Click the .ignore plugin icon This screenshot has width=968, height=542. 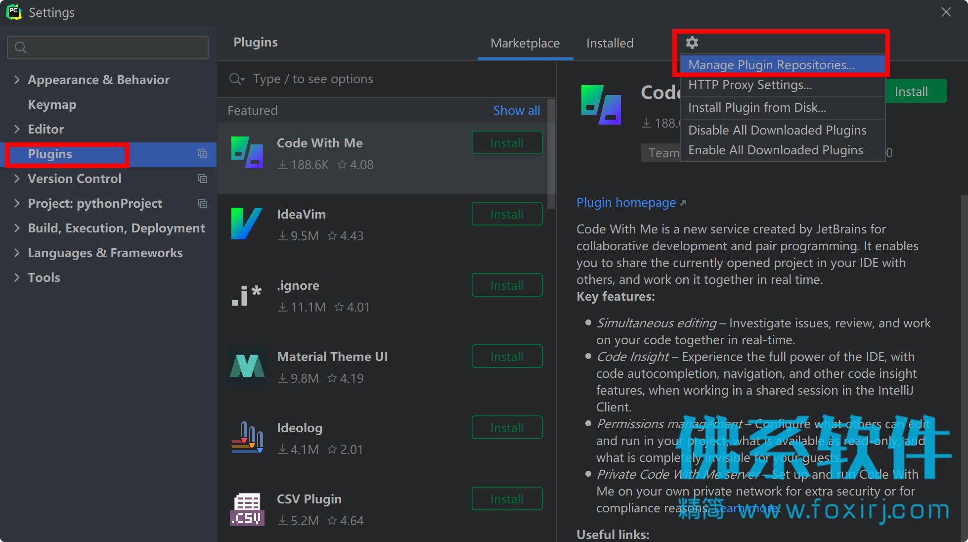click(x=247, y=295)
